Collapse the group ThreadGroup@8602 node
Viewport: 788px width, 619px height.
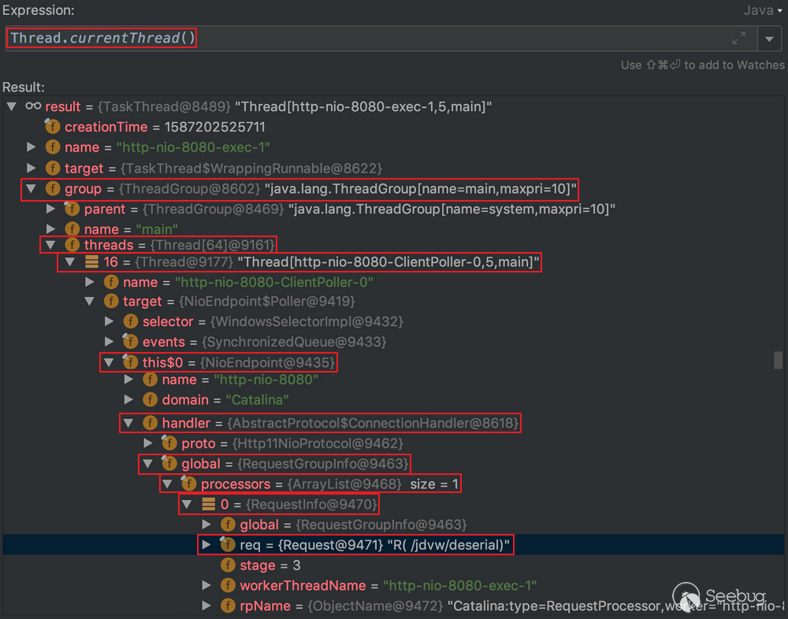tap(32, 188)
